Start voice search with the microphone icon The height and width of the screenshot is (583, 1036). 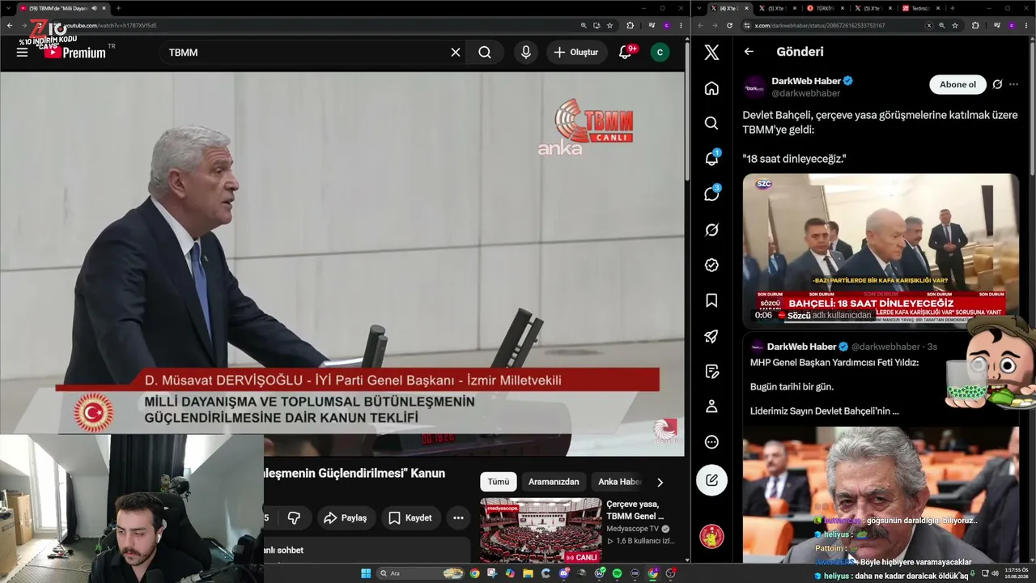[x=526, y=52]
